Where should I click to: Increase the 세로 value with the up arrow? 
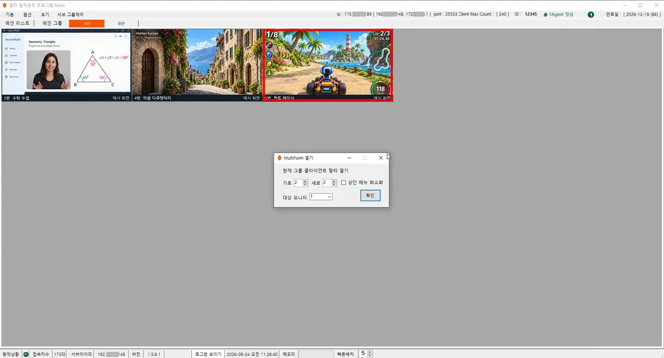click(x=334, y=181)
